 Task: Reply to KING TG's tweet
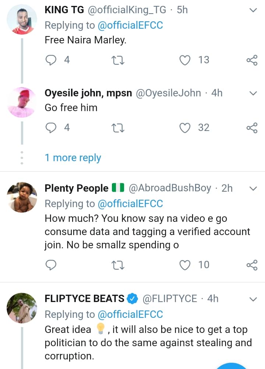point(51,60)
